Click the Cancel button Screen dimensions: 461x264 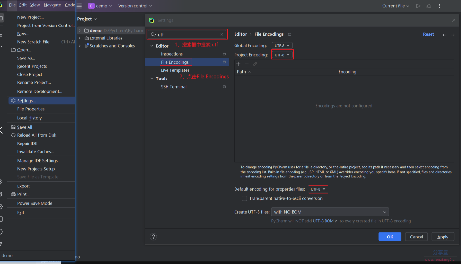(417, 237)
